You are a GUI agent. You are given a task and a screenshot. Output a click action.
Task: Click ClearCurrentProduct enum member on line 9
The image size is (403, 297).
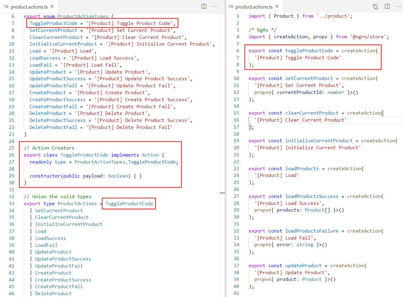56,37
